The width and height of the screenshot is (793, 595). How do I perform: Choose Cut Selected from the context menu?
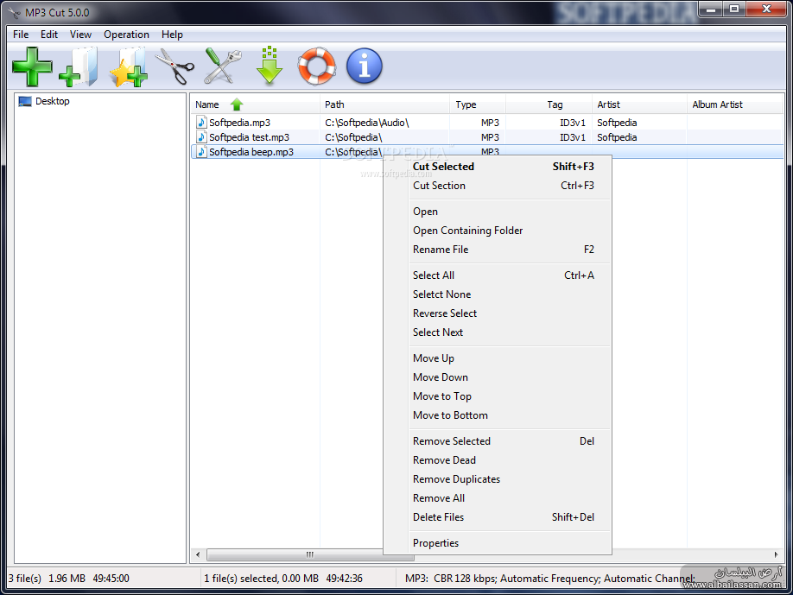(x=443, y=167)
